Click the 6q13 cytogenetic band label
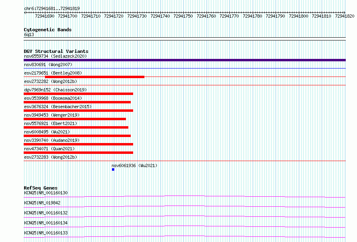The height and width of the screenshot is (242, 357). coord(29,34)
